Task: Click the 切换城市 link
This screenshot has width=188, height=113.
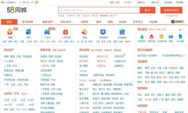Action: (11, 2)
